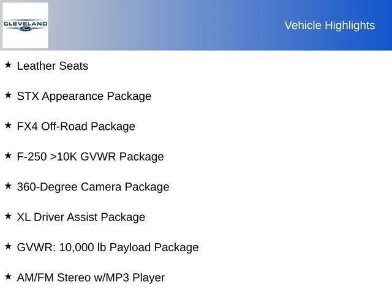Select the star beside XL Driver Assist Package
Image resolution: width=392 pixels, height=294 pixels.
(x=8, y=216)
